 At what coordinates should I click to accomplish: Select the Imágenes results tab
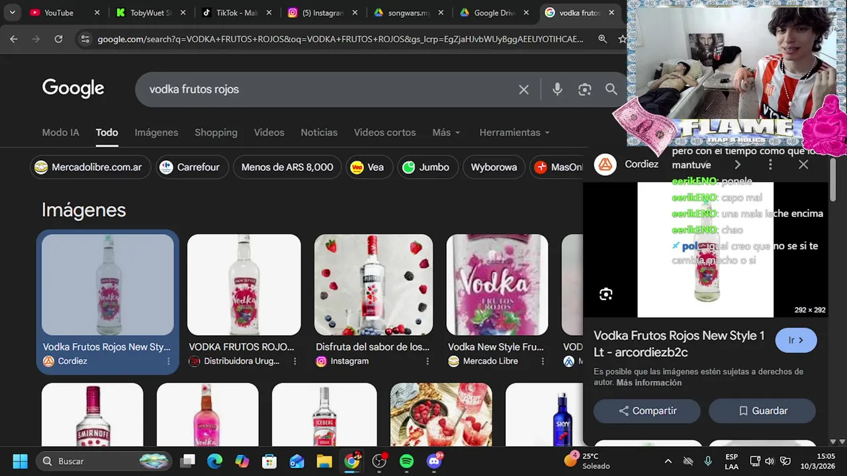pyautogui.click(x=156, y=132)
